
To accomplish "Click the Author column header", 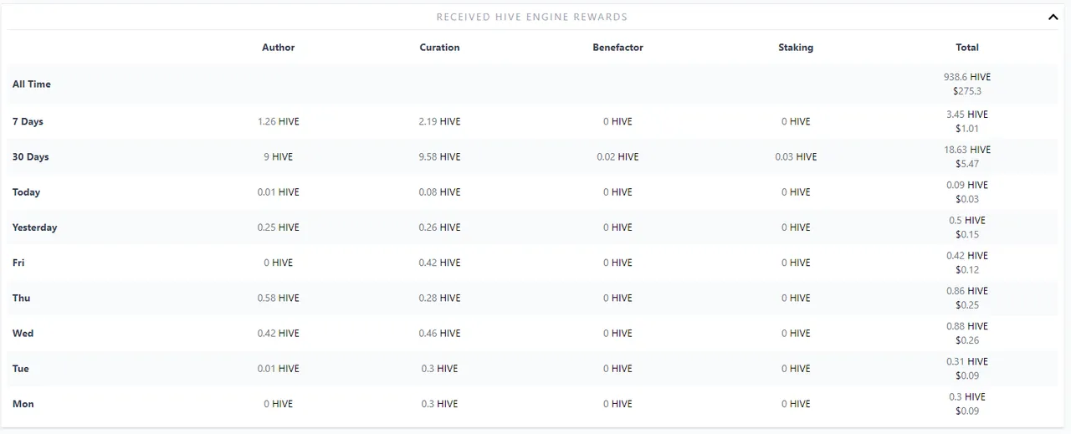I will point(278,48).
